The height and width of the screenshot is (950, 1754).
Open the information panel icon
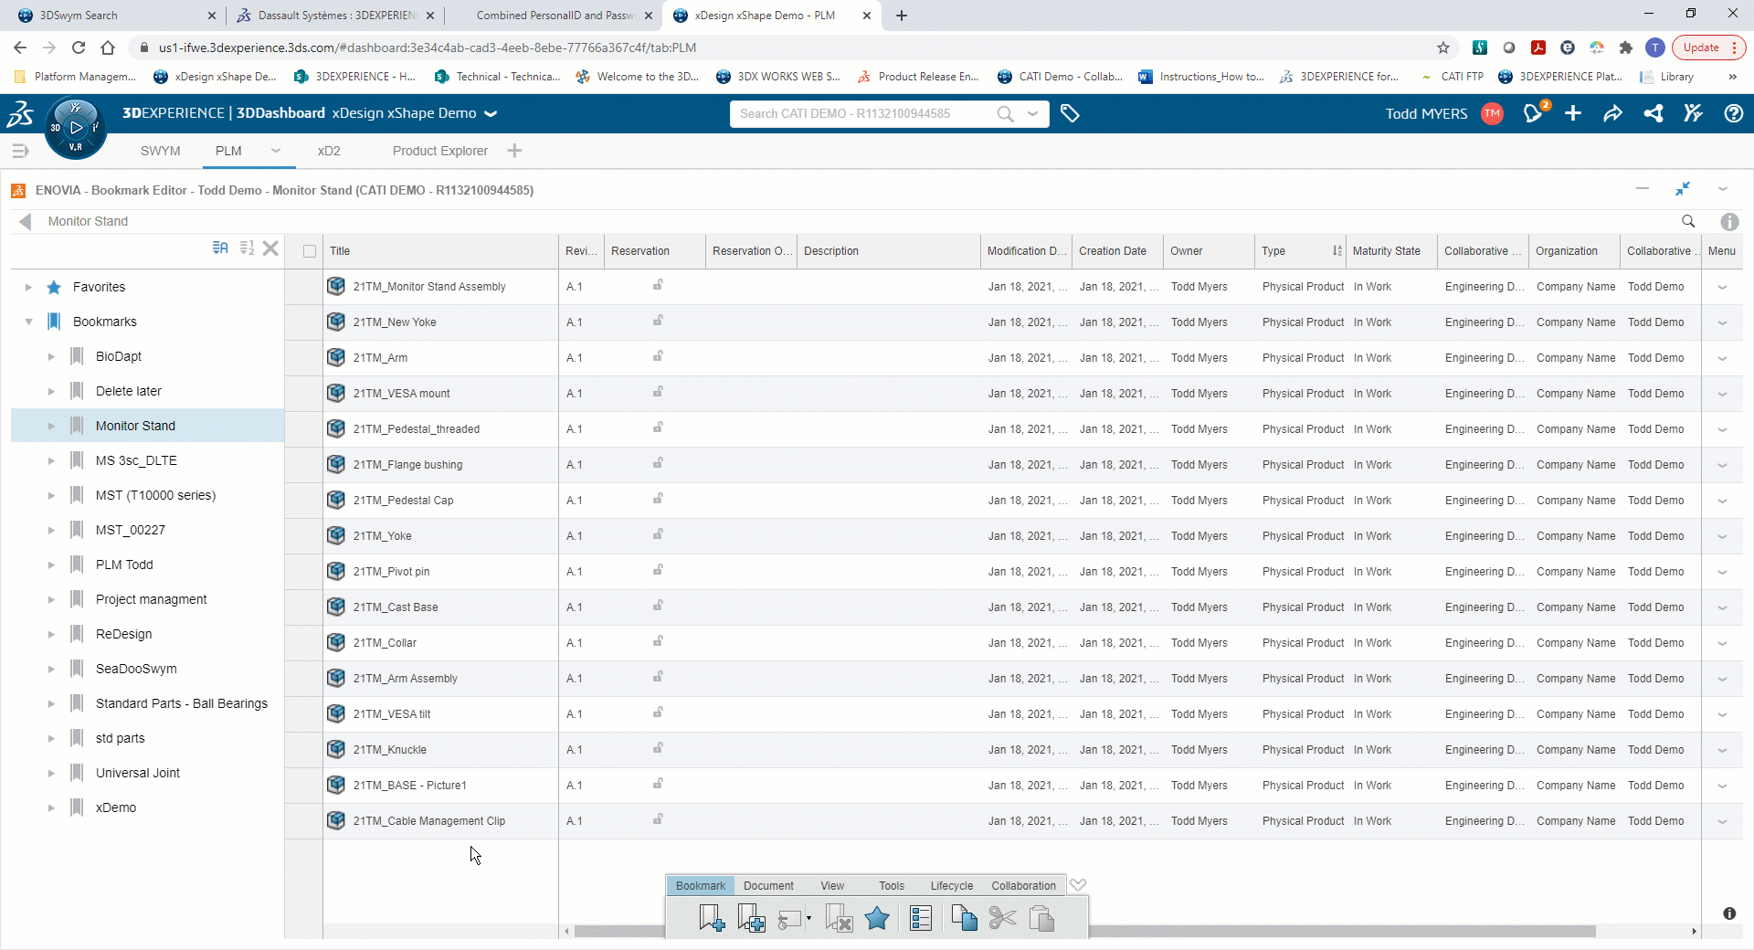point(1729,221)
